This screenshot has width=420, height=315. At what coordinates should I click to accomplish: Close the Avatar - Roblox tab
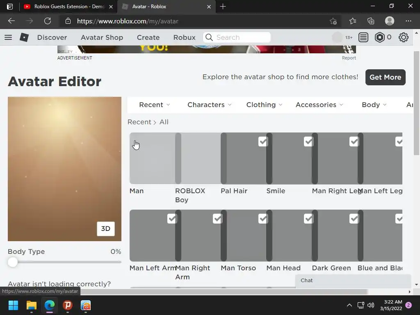pos(209,7)
